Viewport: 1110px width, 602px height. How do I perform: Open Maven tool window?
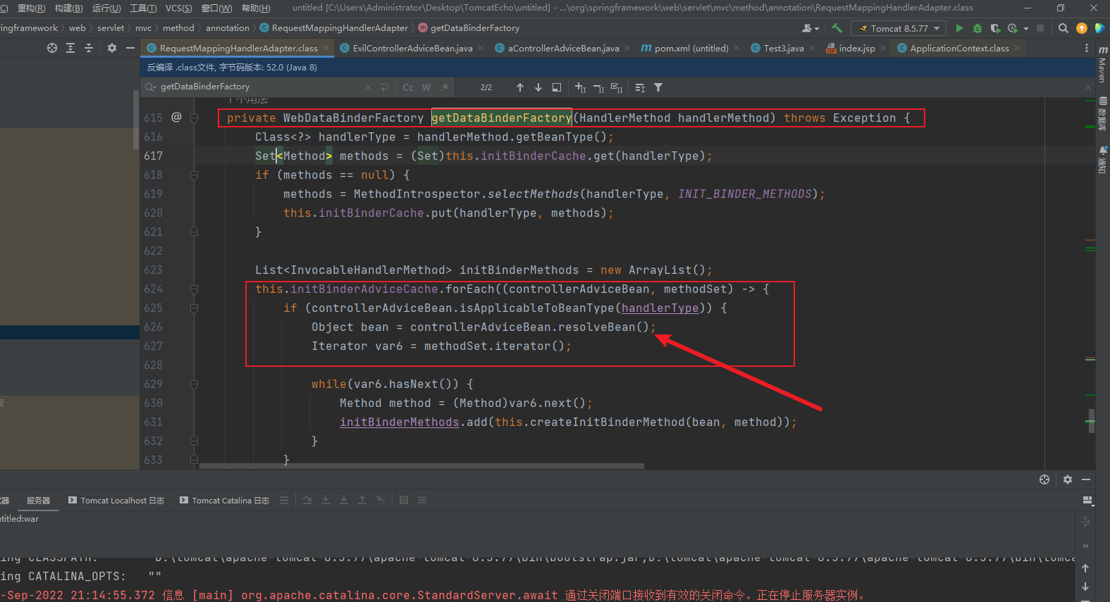tap(1102, 65)
